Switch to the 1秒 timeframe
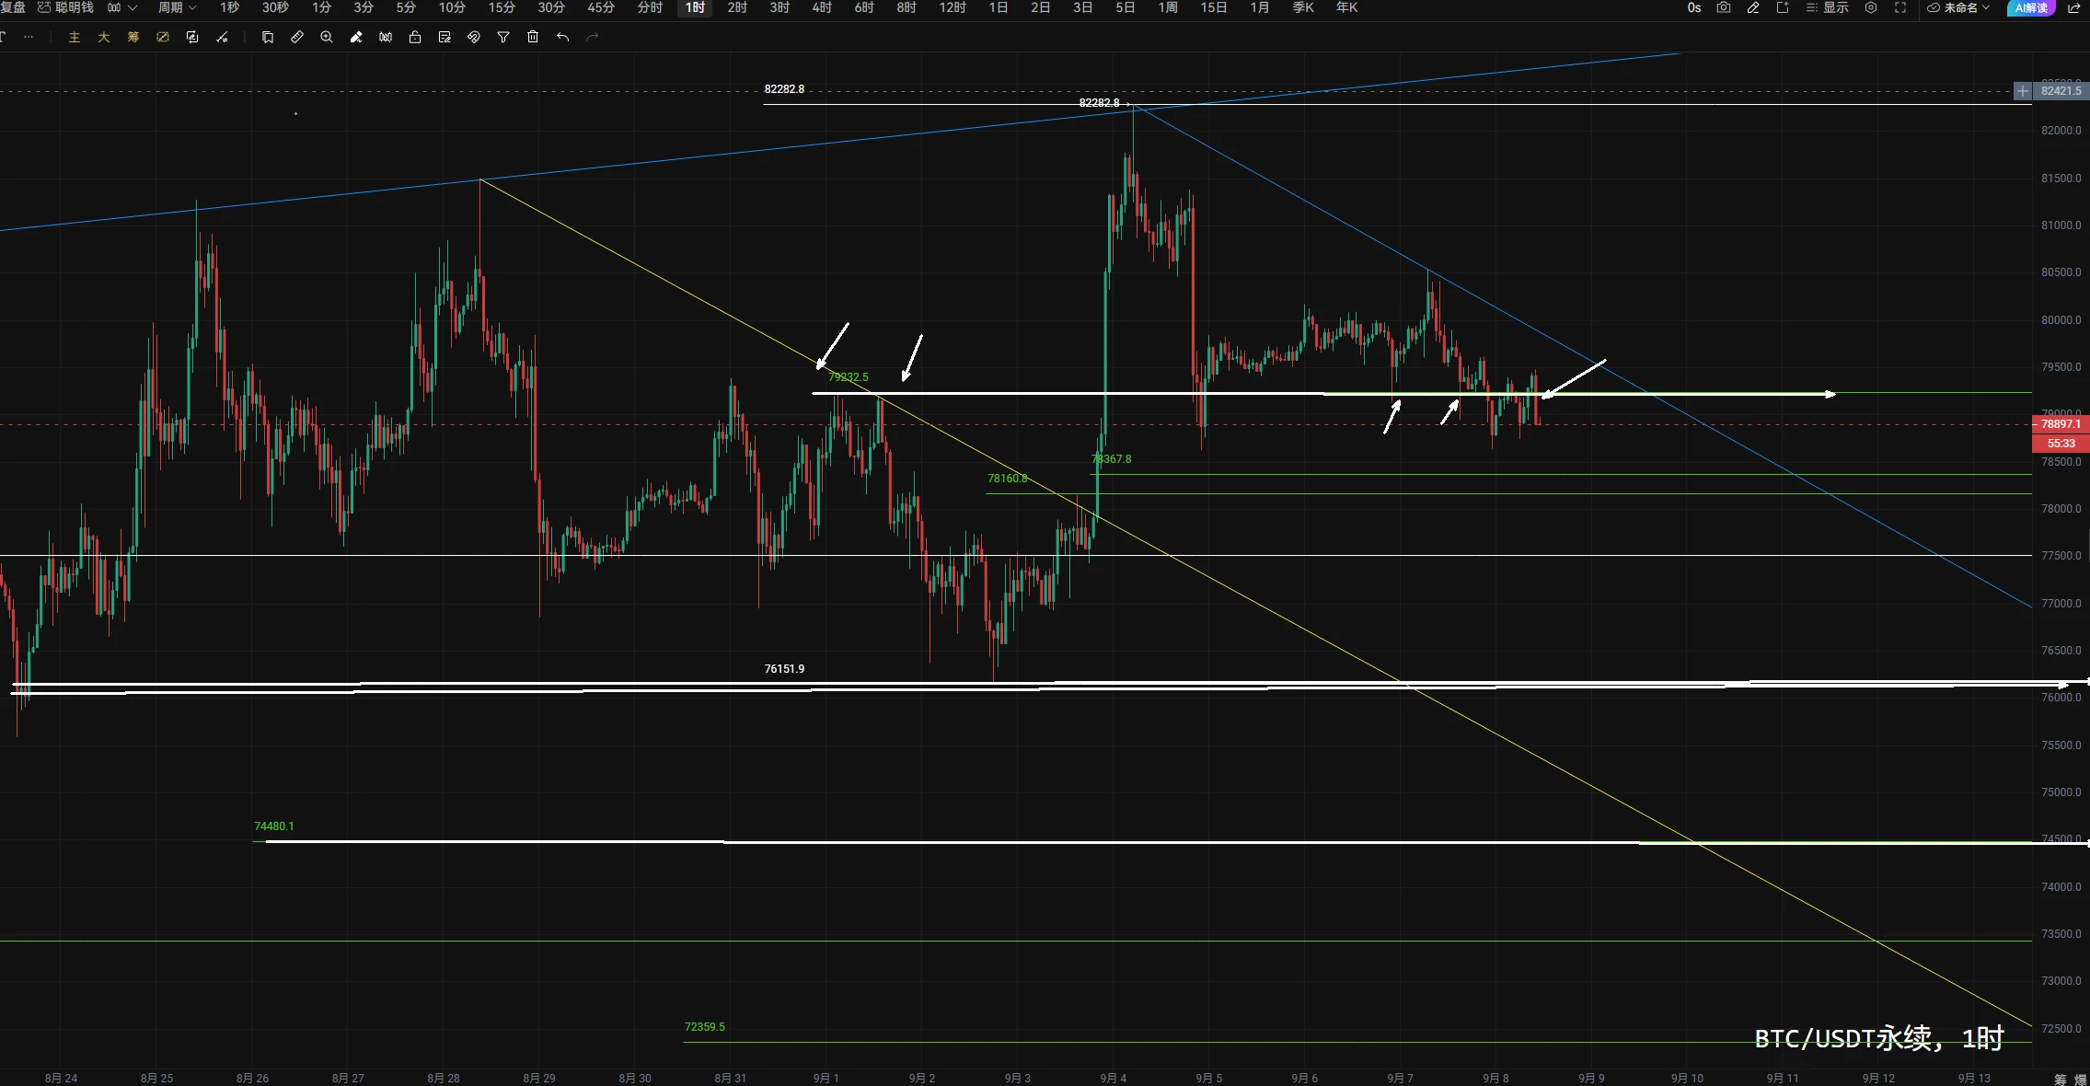The height and width of the screenshot is (1086, 2090). pyautogui.click(x=230, y=7)
